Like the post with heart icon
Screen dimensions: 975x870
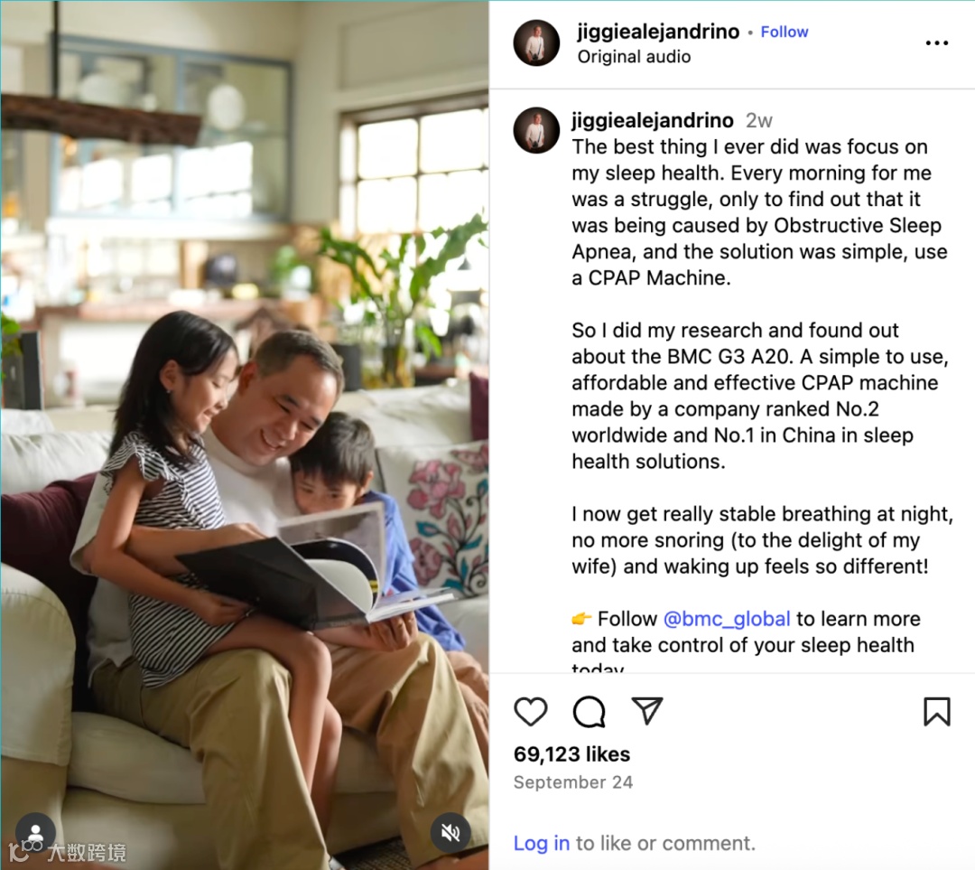(x=531, y=711)
